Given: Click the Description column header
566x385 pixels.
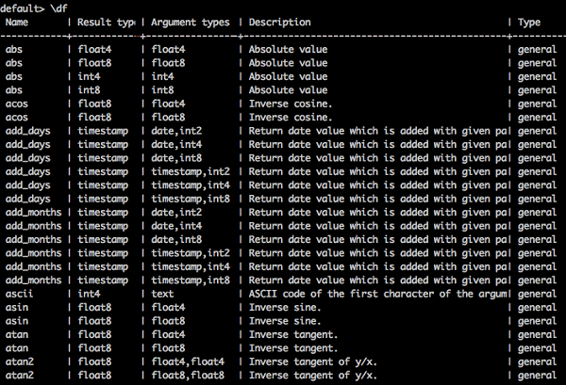Looking at the screenshot, I should [281, 21].
